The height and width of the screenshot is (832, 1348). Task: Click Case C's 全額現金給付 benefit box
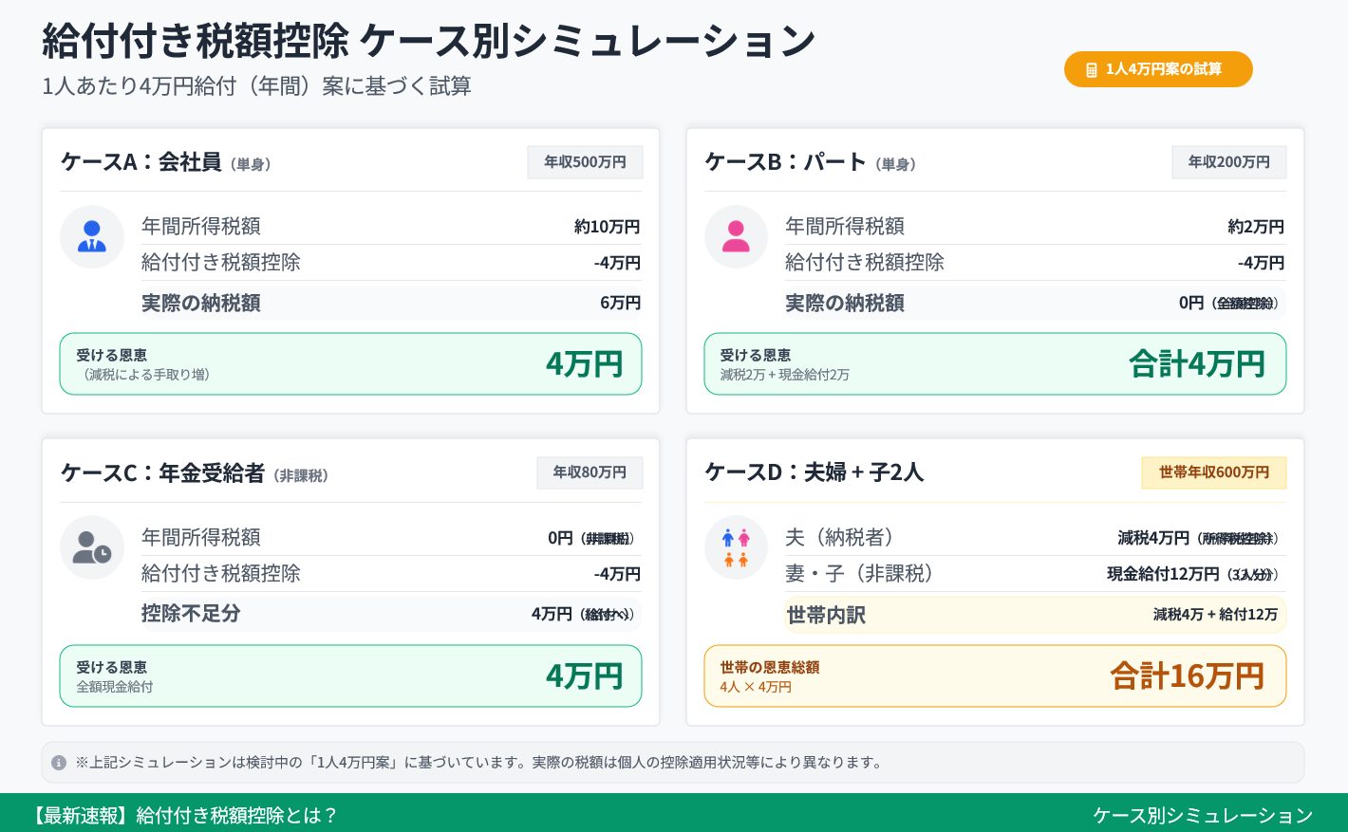pyautogui.click(x=350, y=675)
